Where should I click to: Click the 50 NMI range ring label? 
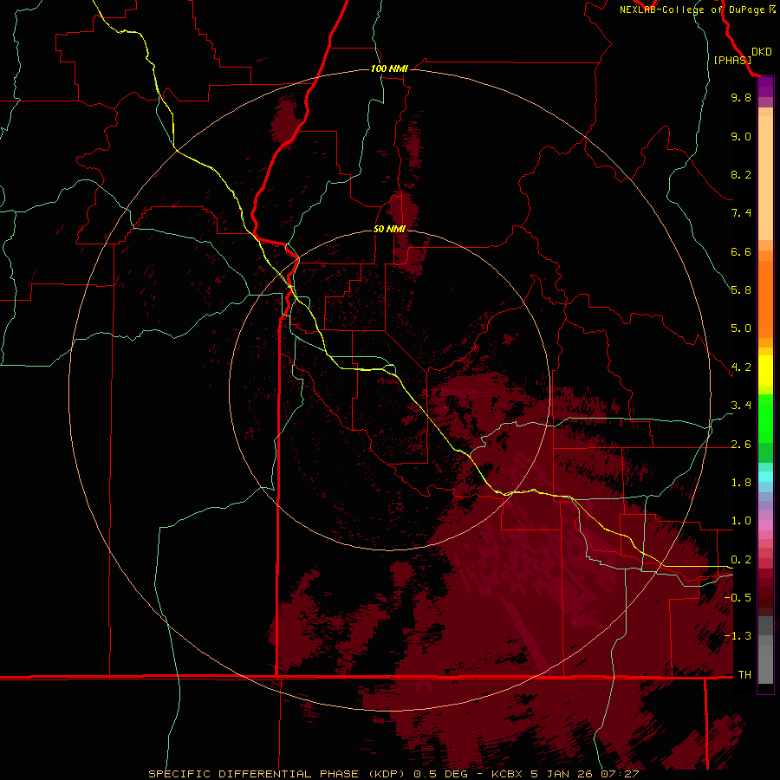tap(389, 229)
